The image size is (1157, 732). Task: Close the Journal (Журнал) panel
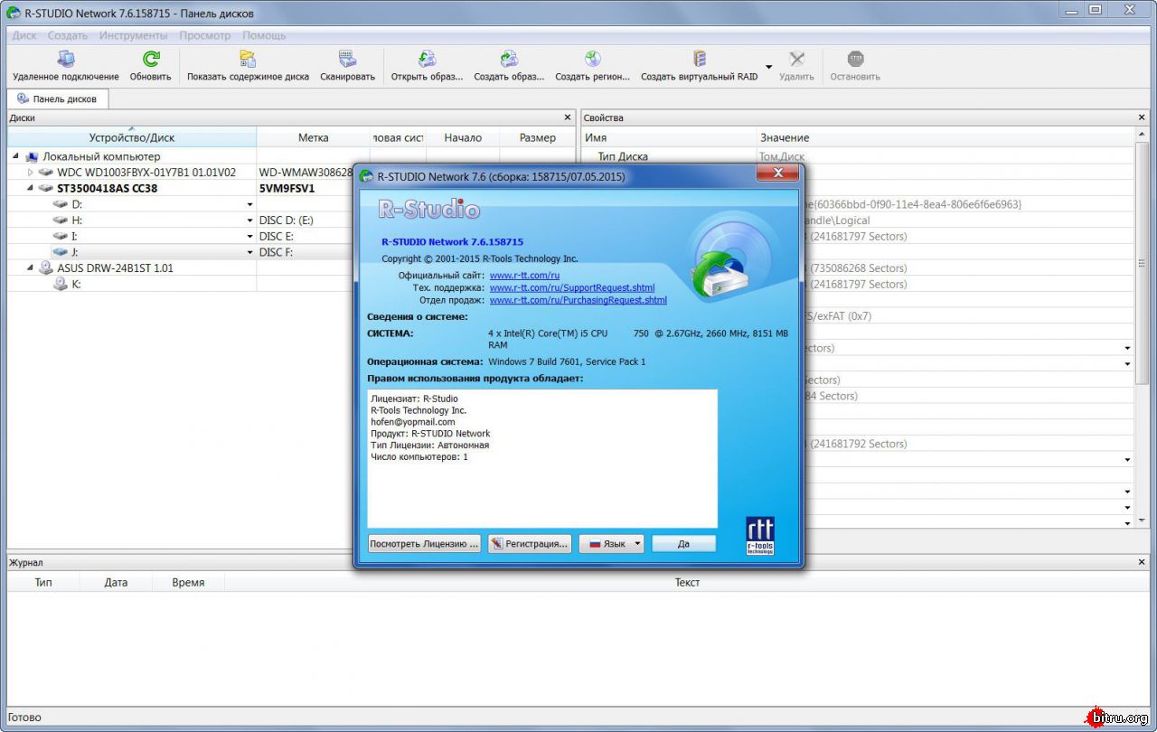[x=1142, y=562]
